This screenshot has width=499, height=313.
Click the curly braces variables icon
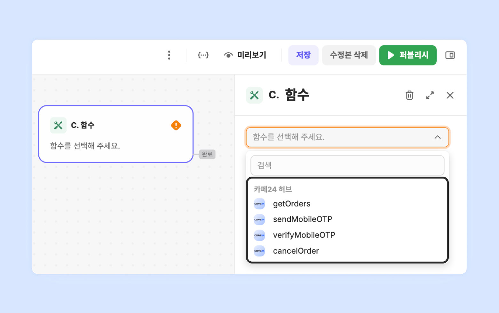click(x=203, y=55)
